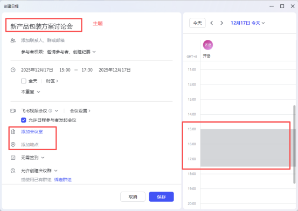Click the info icon next to 飞书视频会议

click(50, 110)
